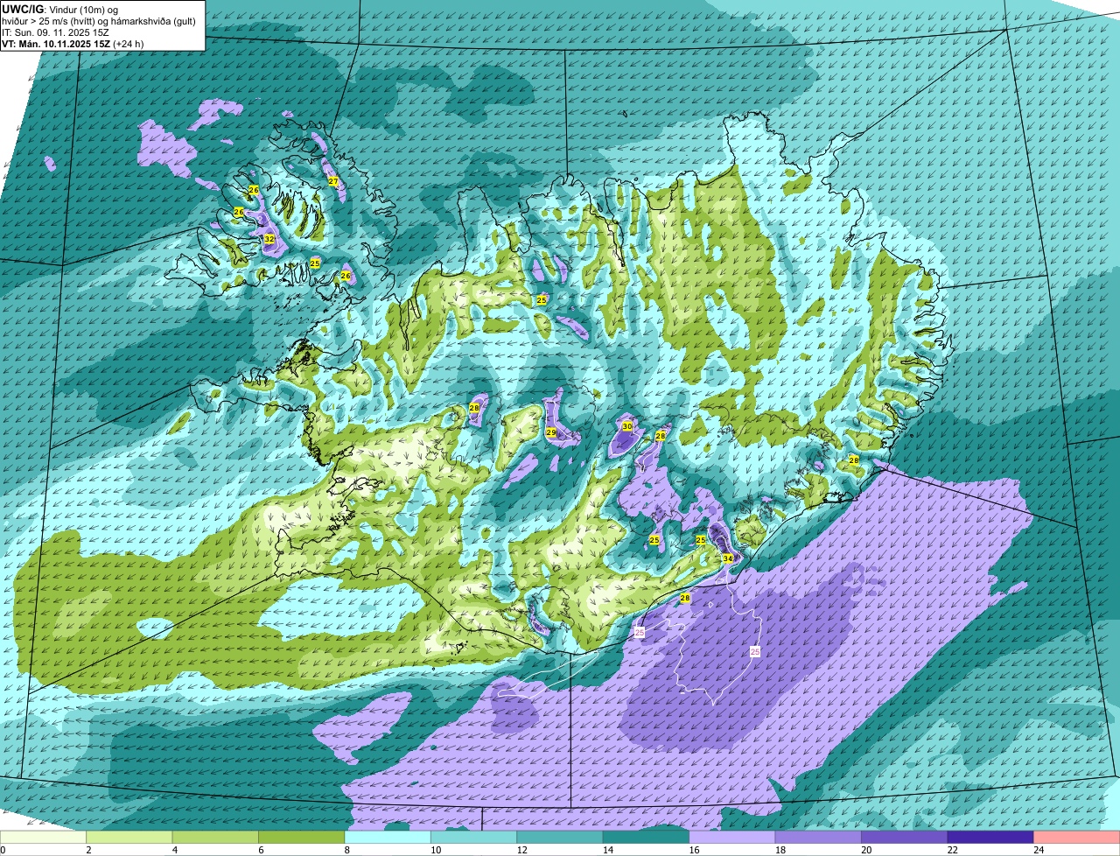The width and height of the screenshot is (1120, 856).
Task: Click the yellow gust label "29"
Action: pos(550,432)
